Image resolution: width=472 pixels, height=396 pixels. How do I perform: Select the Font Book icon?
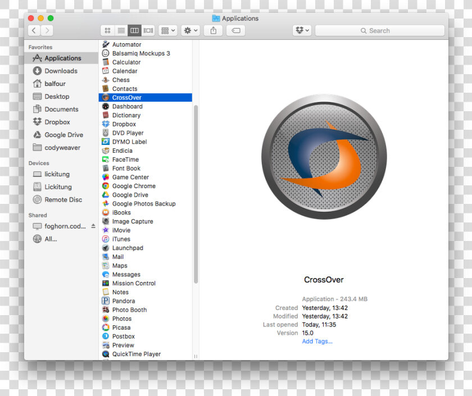(106, 168)
